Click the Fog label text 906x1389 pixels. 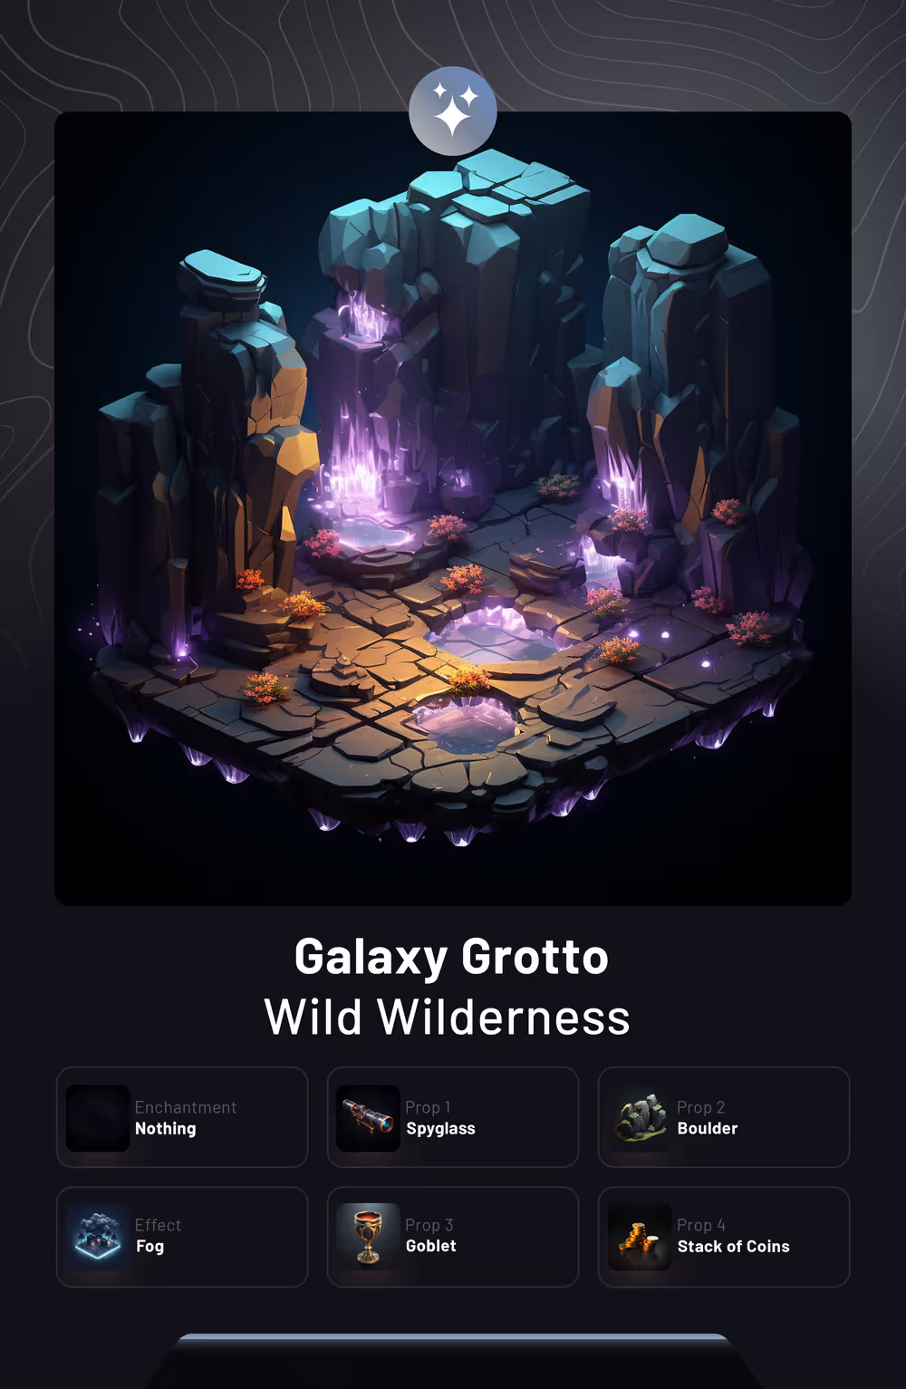coord(149,1247)
